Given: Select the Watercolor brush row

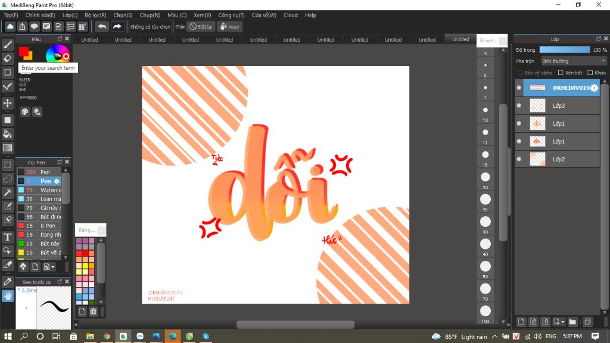Looking at the screenshot, I should click(39, 190).
